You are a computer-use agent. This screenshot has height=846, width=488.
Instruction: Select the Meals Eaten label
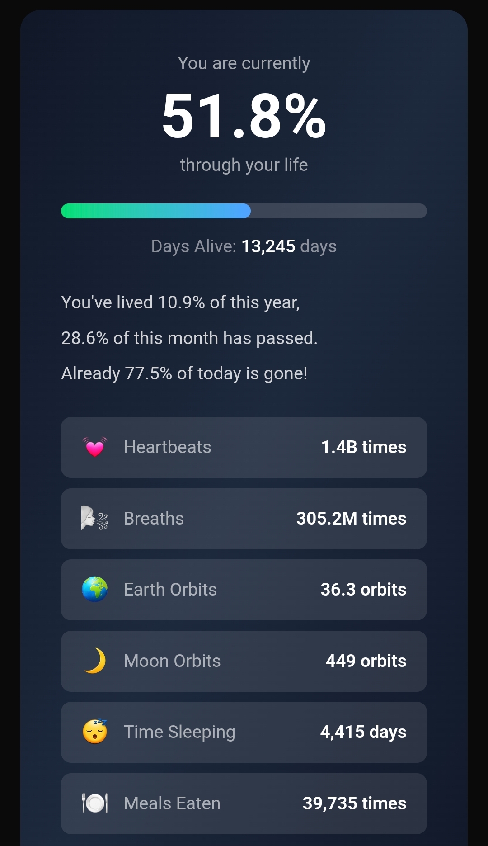pos(172,803)
